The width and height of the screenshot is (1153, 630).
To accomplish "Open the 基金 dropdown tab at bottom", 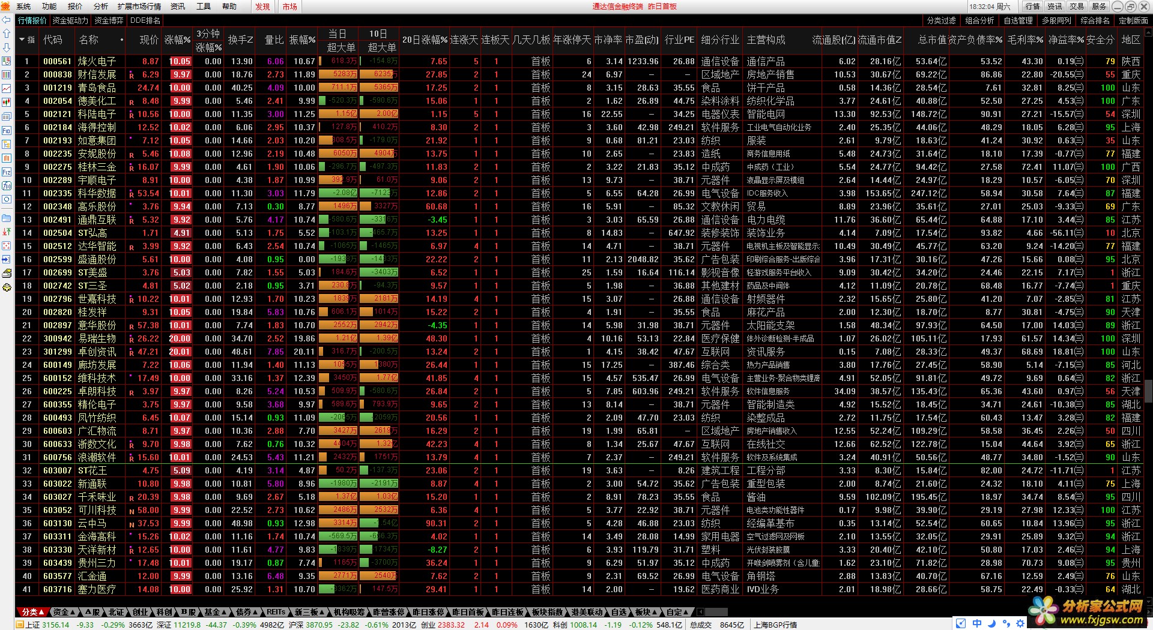I will click(x=215, y=612).
